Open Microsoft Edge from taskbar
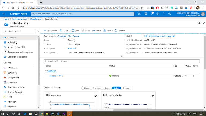Screen dimensions: 206x116 click(25, 114)
